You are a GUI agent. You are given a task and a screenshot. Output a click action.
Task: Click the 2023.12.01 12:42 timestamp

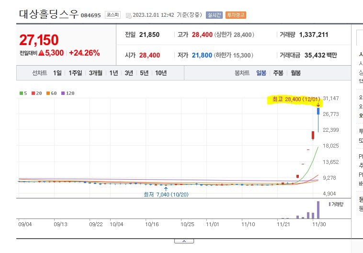tap(153, 15)
